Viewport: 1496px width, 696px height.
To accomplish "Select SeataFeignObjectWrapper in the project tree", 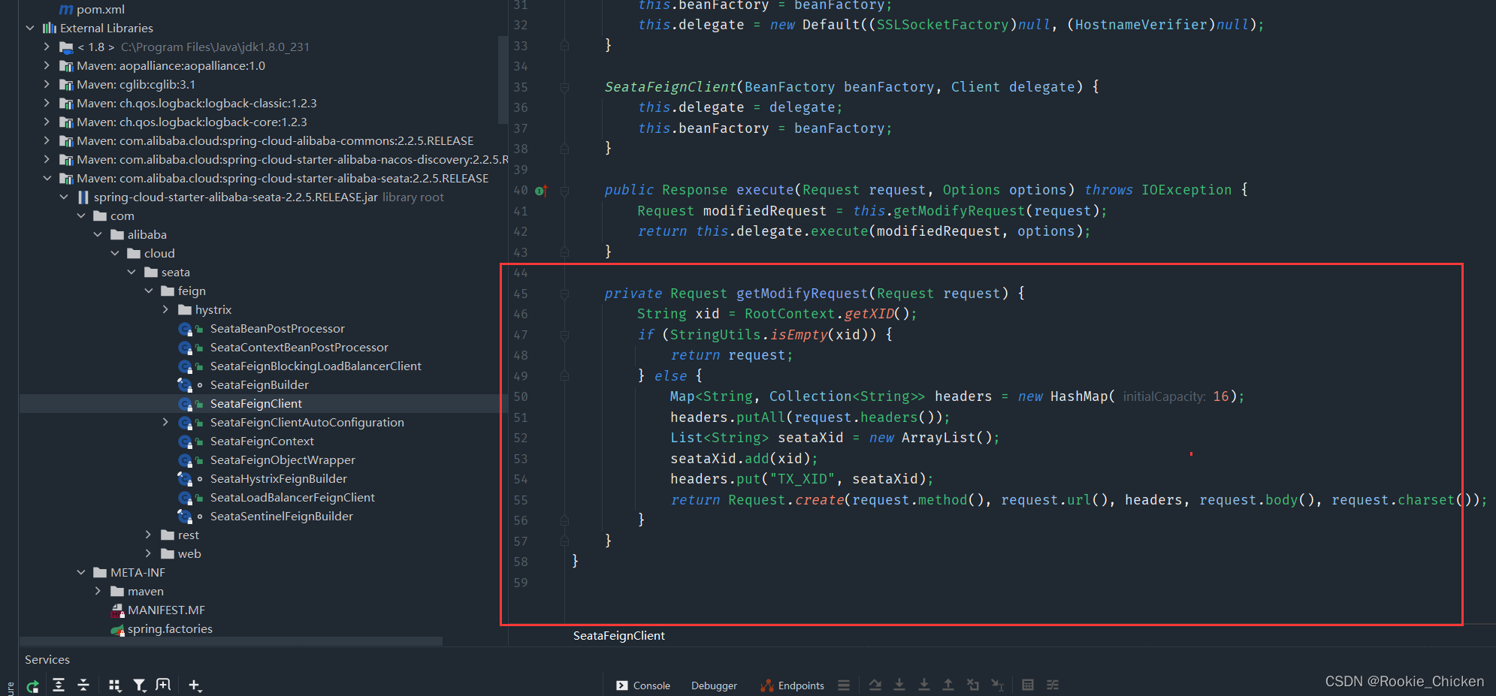I will point(283,460).
